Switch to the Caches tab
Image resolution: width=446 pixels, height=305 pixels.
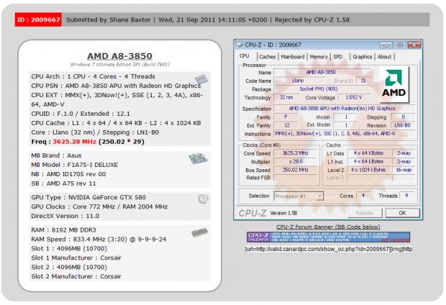click(267, 57)
